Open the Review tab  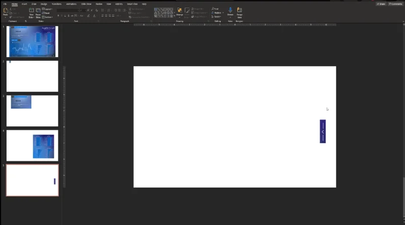(x=99, y=4)
